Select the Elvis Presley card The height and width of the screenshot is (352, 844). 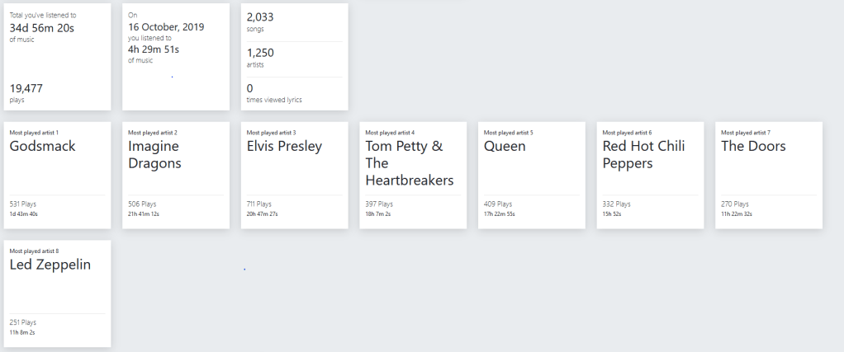(294, 175)
